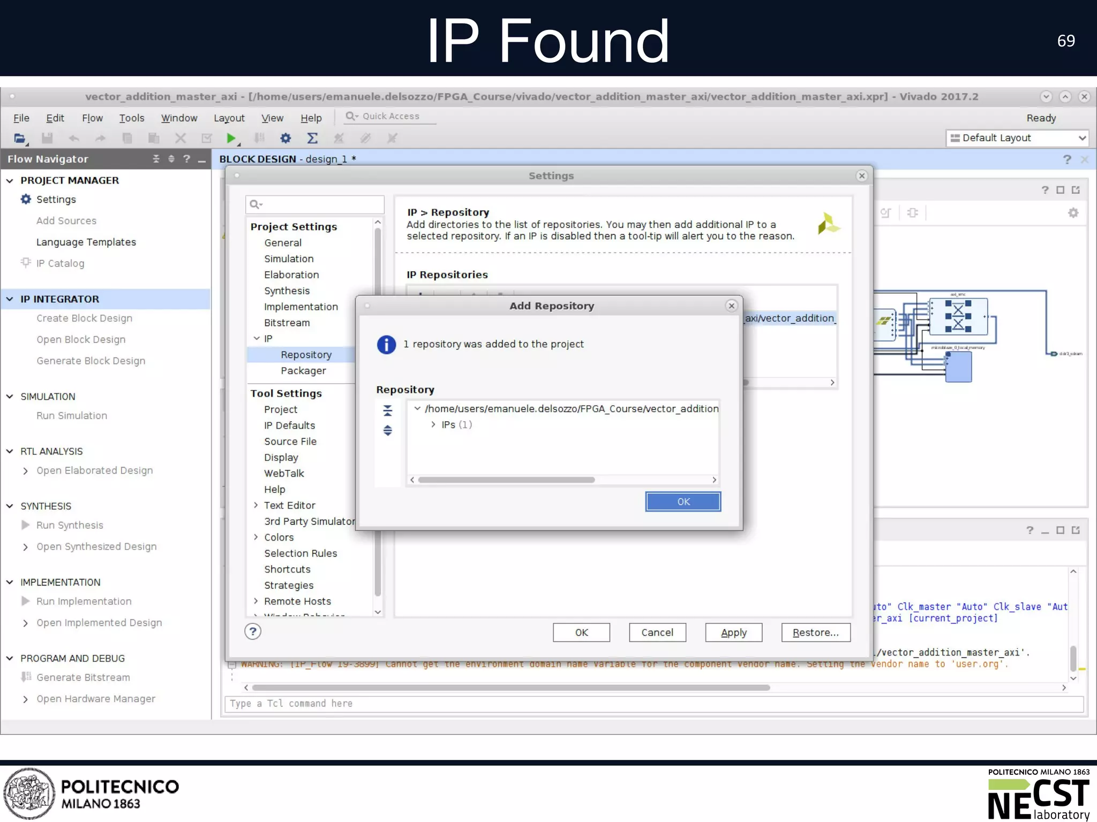Click the Generate Bitstream icon
Screen dimensions: 1097x822
coord(26,677)
